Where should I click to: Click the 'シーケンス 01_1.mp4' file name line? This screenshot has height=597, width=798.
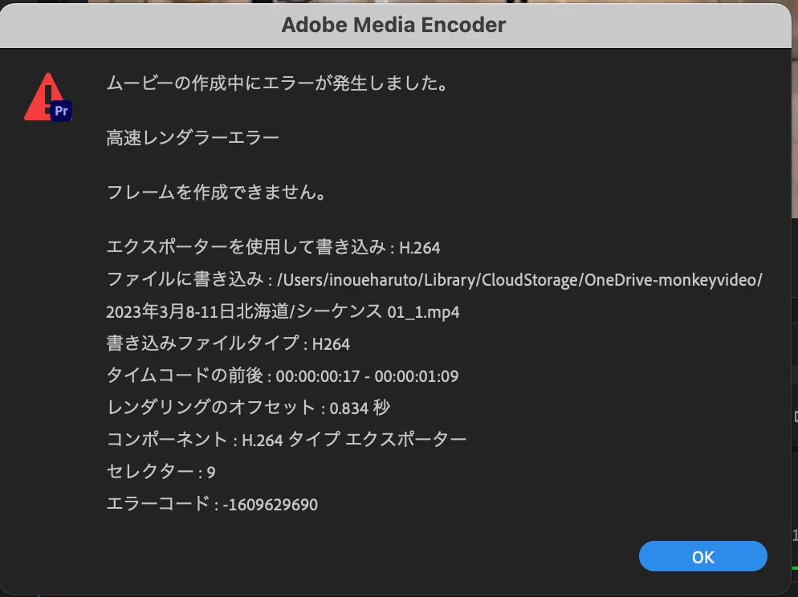pos(283,311)
